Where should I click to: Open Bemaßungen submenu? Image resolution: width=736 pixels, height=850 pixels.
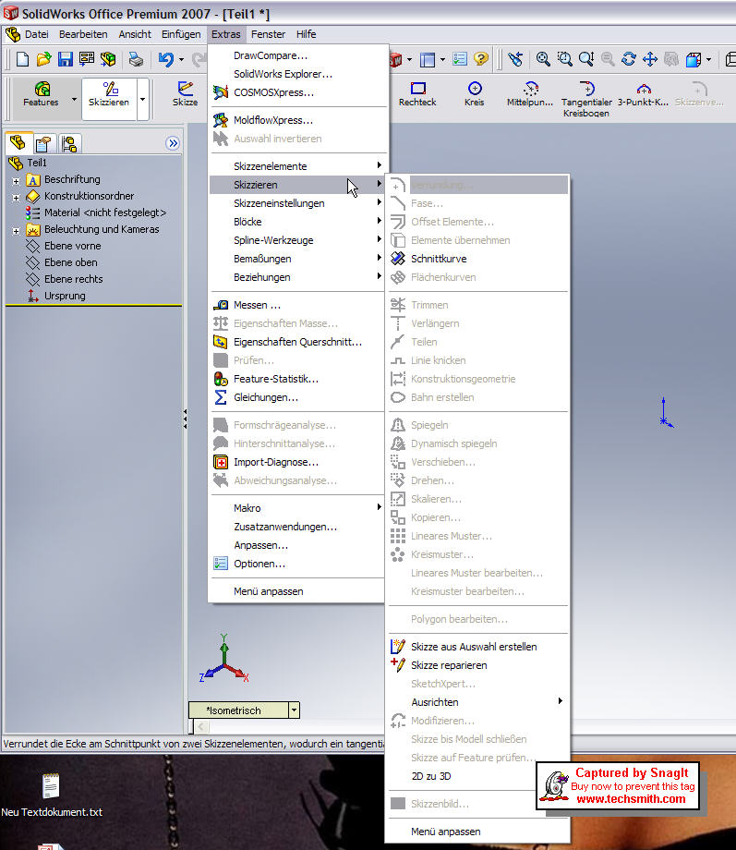click(x=297, y=259)
